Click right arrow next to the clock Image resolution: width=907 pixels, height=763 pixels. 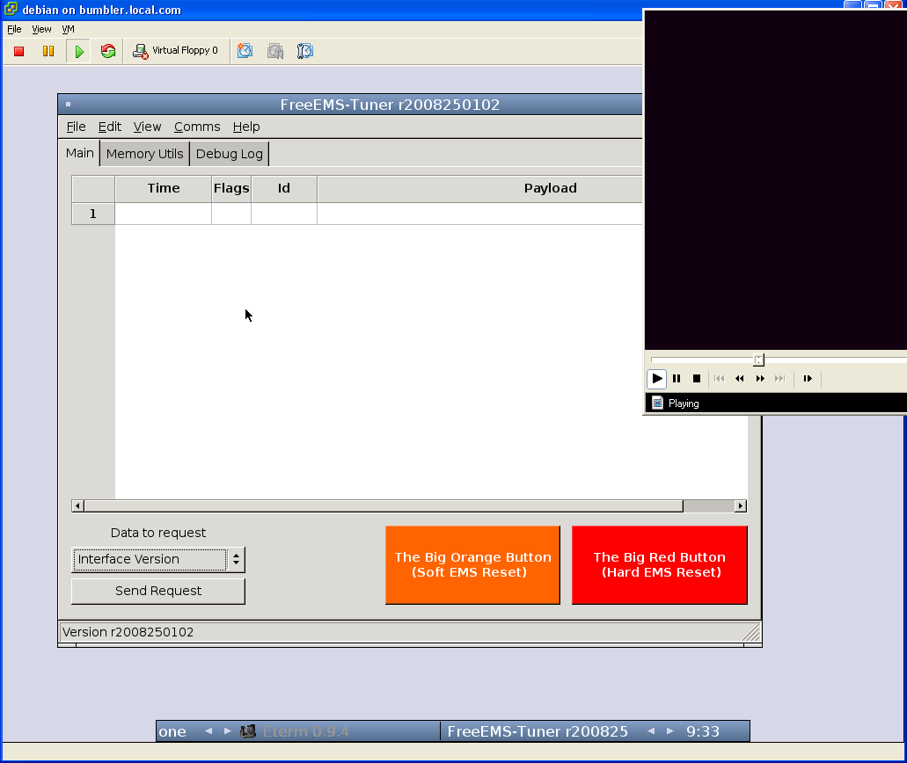click(669, 731)
